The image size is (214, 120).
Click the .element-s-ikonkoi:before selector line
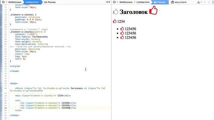click(27, 32)
